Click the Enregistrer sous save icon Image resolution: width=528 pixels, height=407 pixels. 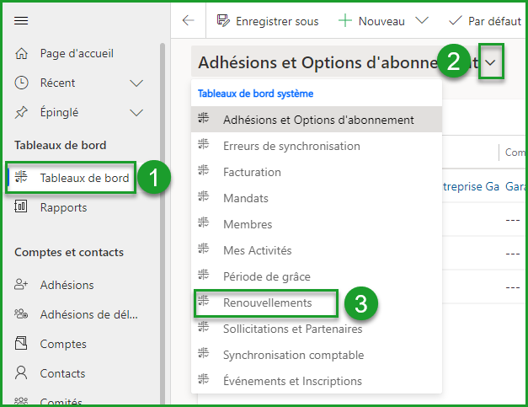223,21
